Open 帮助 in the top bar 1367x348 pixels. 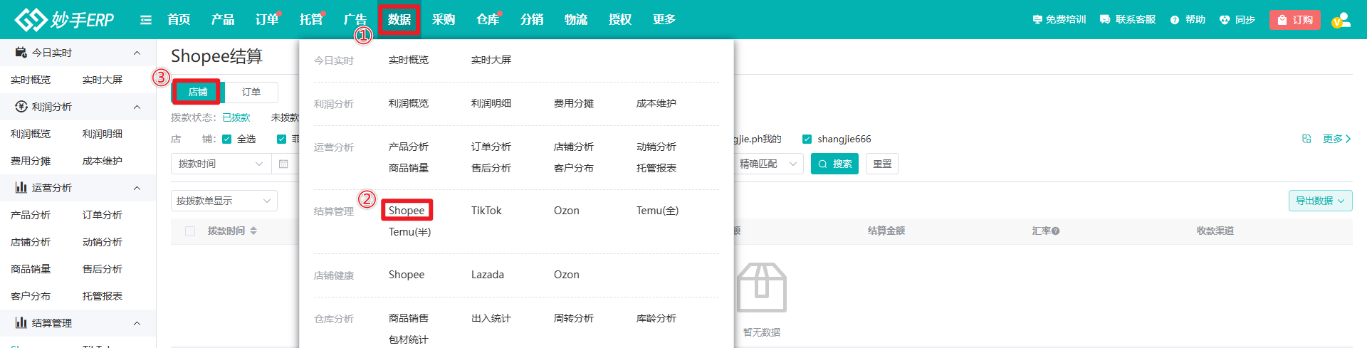pos(1188,20)
